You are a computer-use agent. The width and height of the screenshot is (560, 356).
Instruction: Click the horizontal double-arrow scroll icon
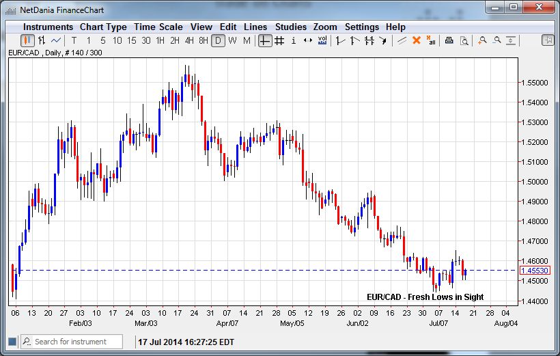pyautogui.click(x=308, y=41)
